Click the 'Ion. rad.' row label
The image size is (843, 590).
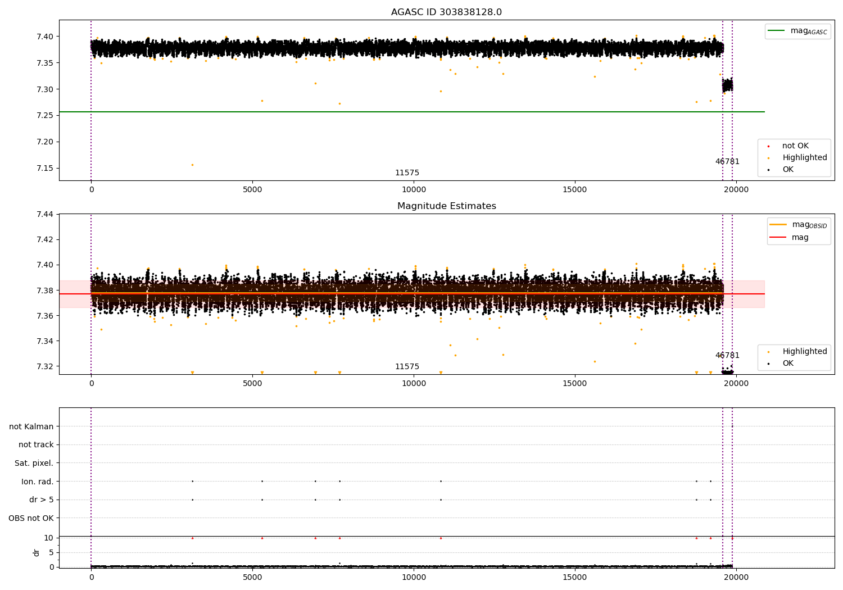pyautogui.click(x=38, y=482)
